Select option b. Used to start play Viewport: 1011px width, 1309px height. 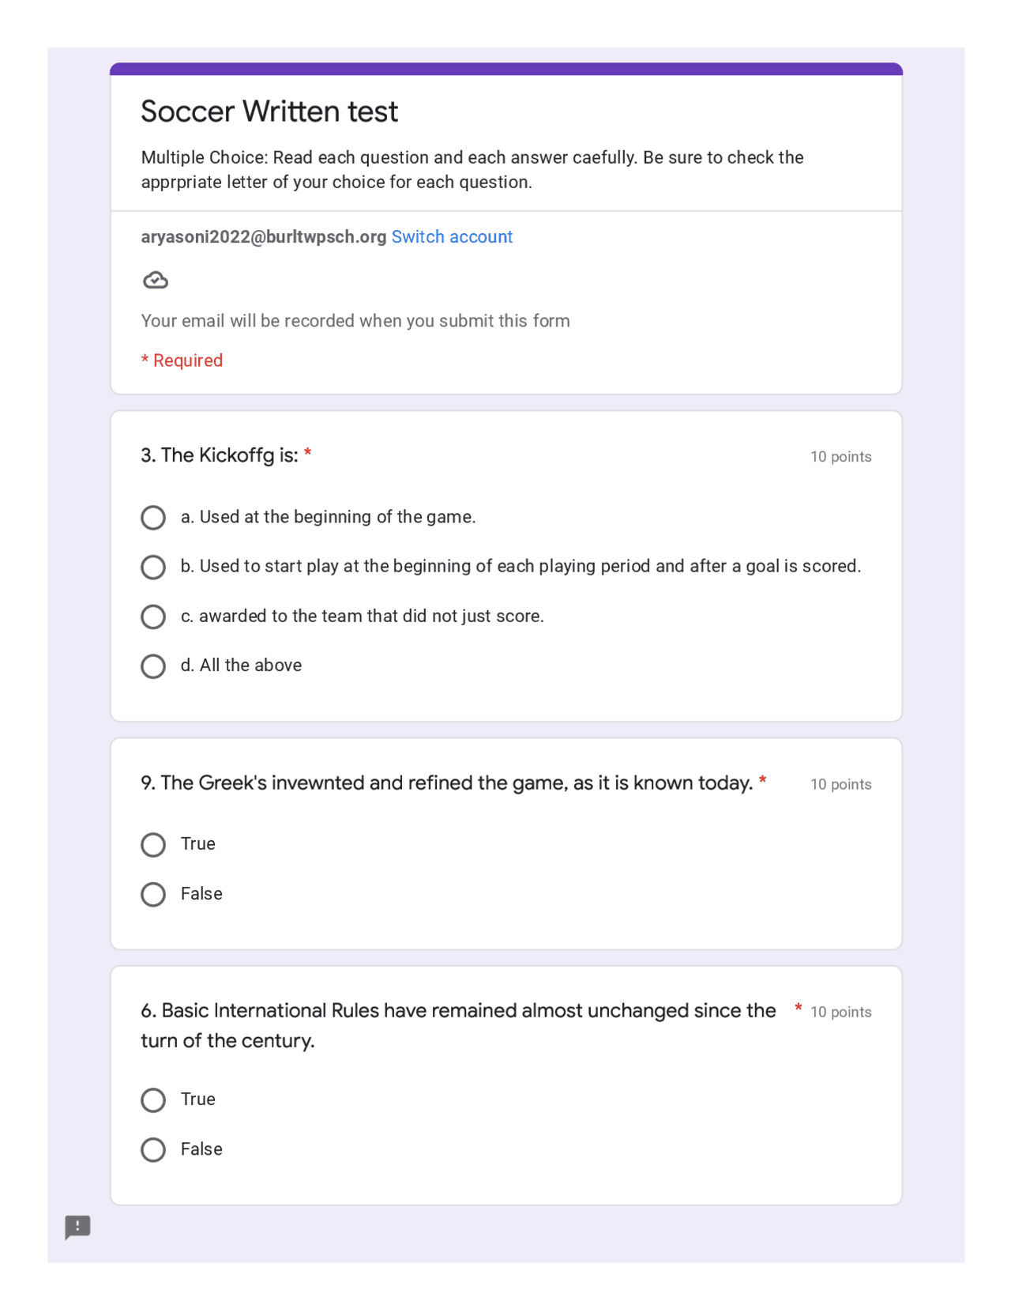pyautogui.click(x=153, y=567)
